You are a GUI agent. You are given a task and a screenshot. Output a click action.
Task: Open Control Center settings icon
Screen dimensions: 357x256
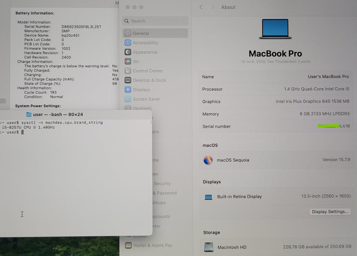[128, 71]
